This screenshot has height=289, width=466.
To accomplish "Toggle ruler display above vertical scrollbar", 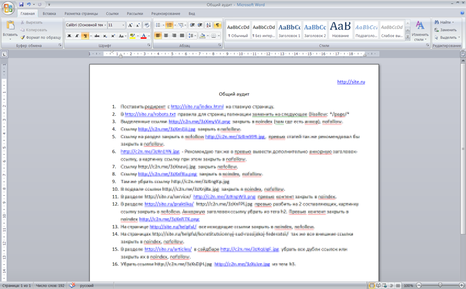I will click(463, 54).
